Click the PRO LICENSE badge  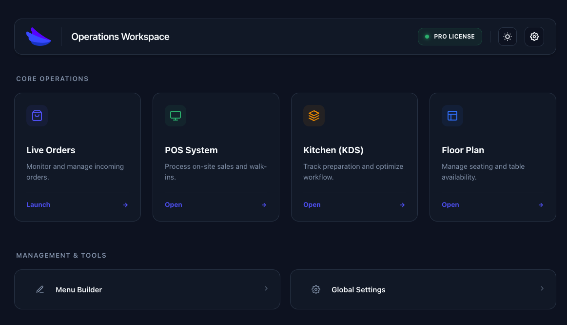(450, 36)
